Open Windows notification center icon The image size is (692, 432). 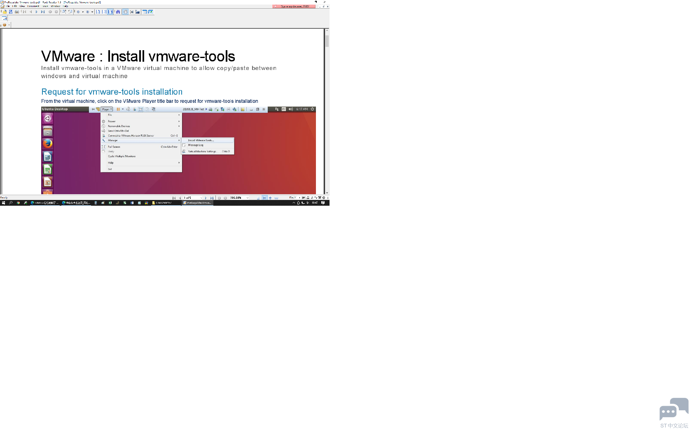(x=323, y=203)
